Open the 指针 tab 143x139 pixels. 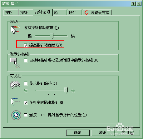(x=26, y=13)
